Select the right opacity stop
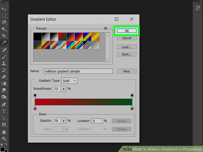The image size is (203, 152). pyautogui.click(x=132, y=96)
